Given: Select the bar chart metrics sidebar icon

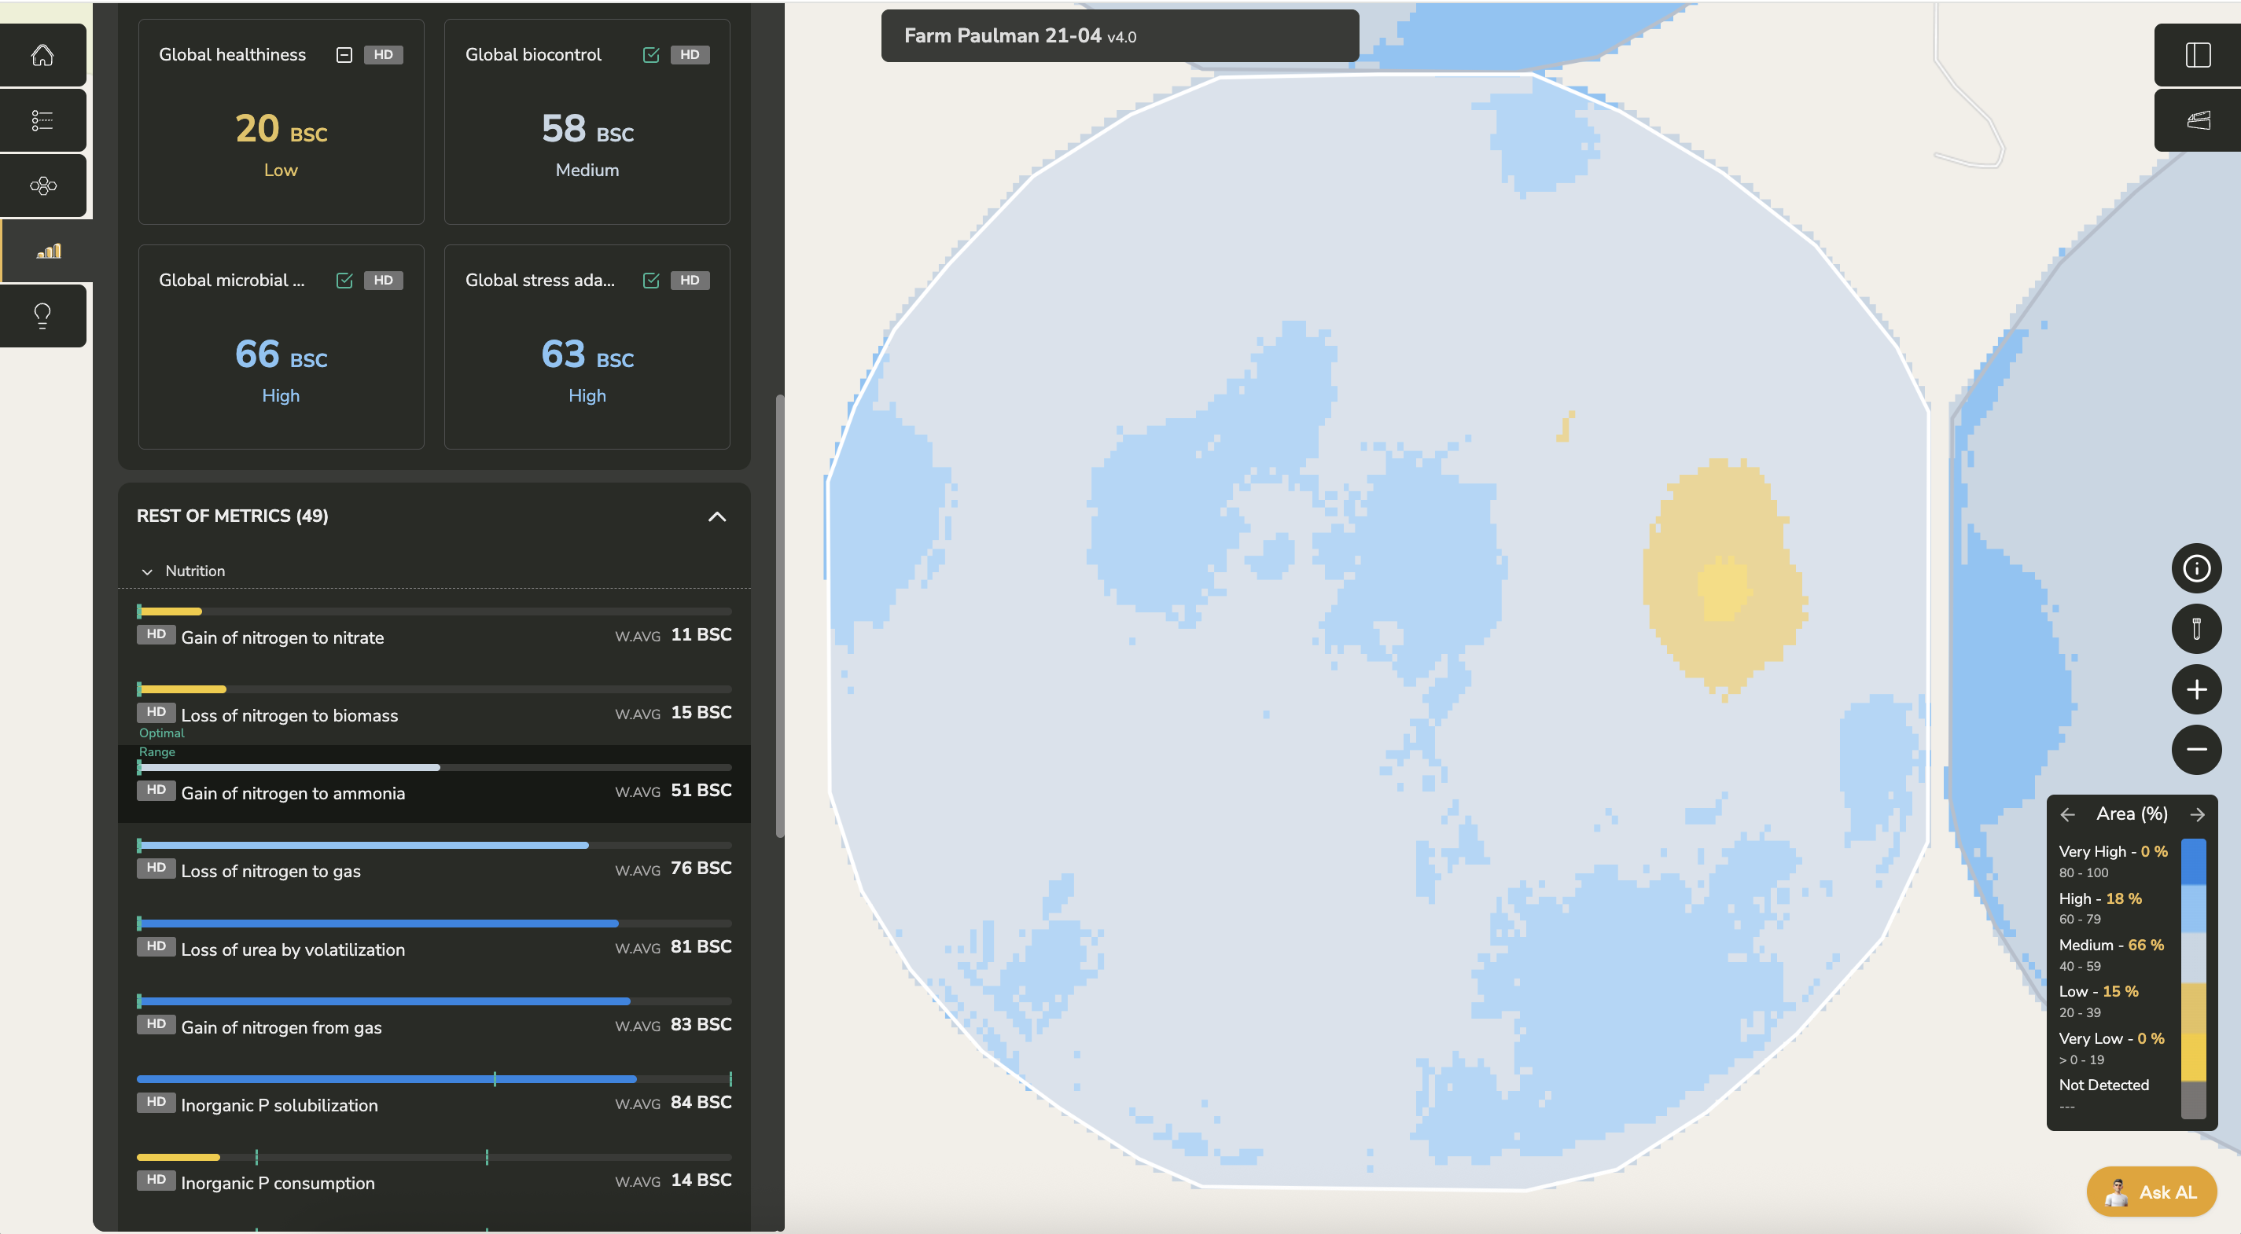Looking at the screenshot, I should (48, 252).
